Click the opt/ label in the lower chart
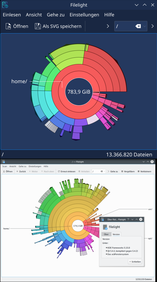 [x=150, y=238]
